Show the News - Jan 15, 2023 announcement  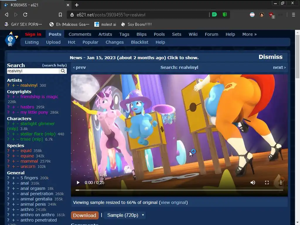(x=134, y=58)
